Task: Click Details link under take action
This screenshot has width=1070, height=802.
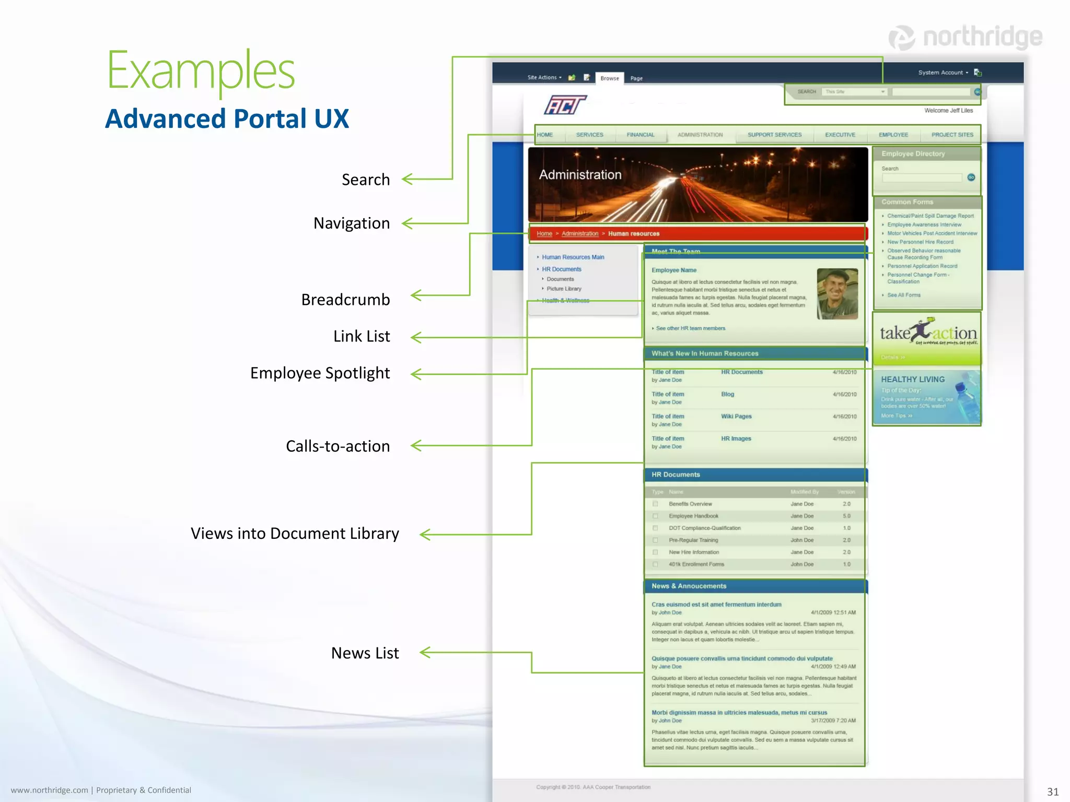Action: (x=892, y=357)
